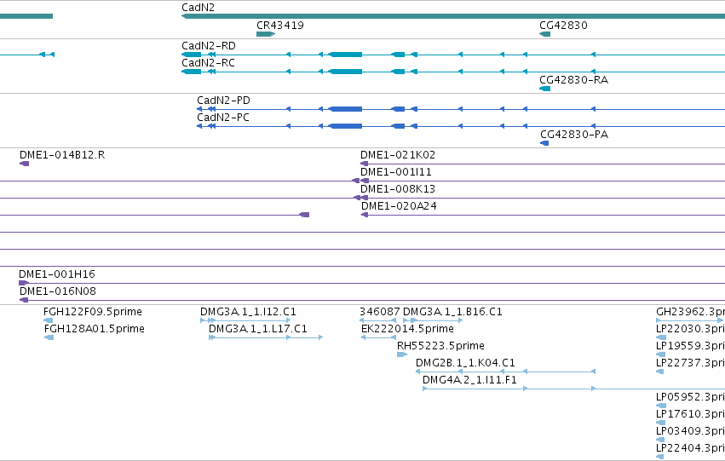725x461 pixels.
Task: Click the FGH128A01.5prime label
Action: (95, 329)
